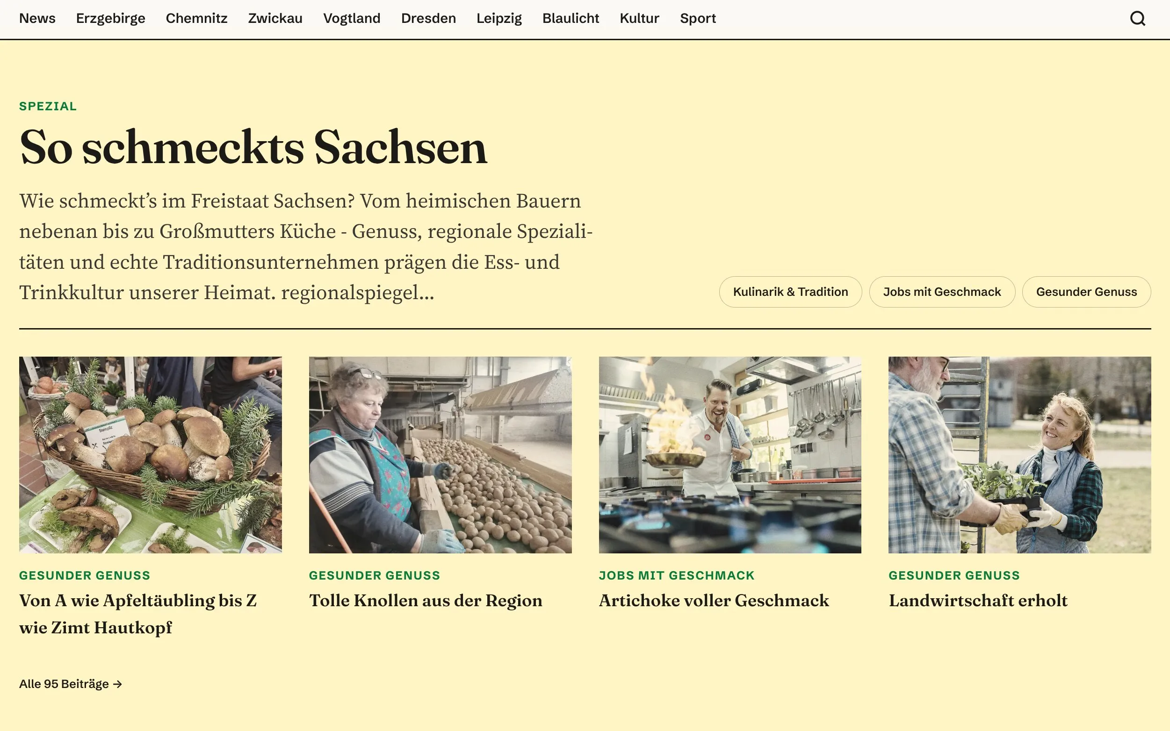1170x731 pixels.
Task: Open the Zwickau navigation link
Action: [275, 18]
